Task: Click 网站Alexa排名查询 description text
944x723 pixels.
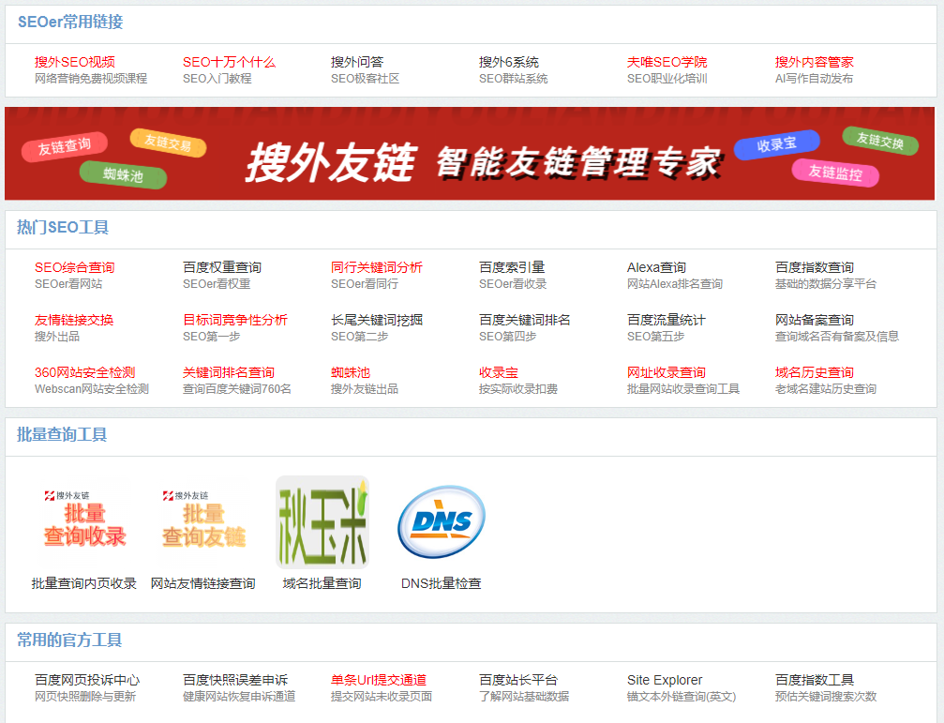Action: point(675,283)
